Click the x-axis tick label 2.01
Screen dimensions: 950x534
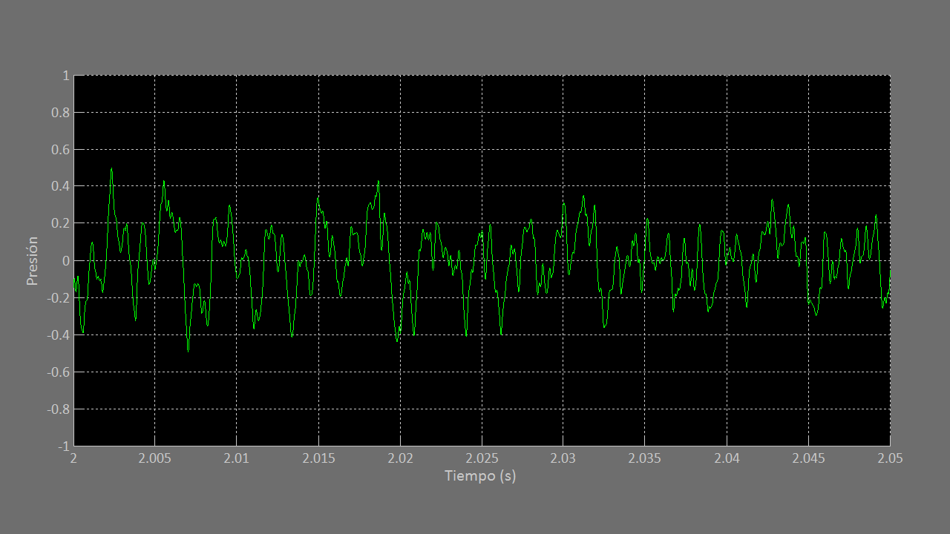[x=237, y=458]
